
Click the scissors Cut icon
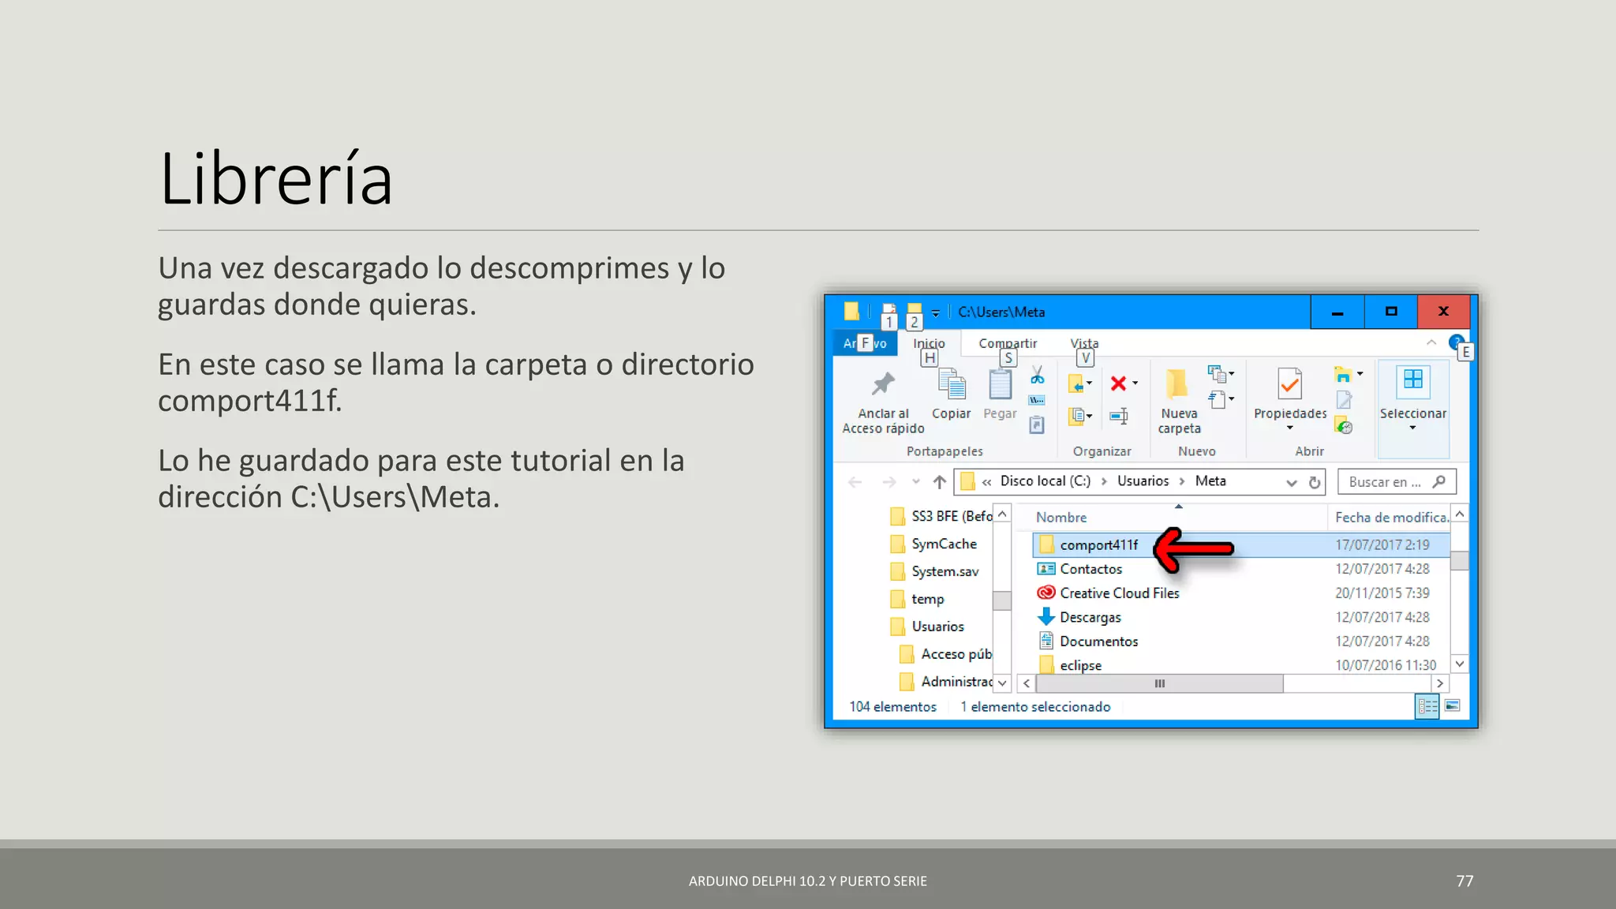click(x=1038, y=374)
